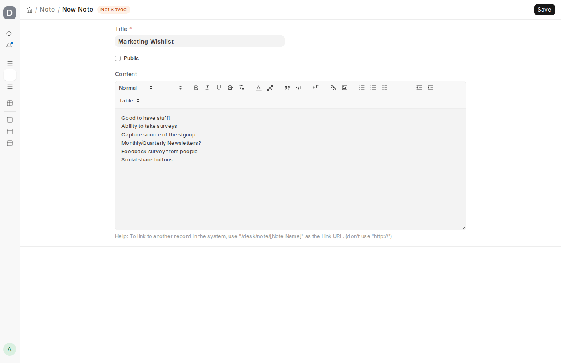
Task: Create a checklist in the editor
Action: pos(385,88)
